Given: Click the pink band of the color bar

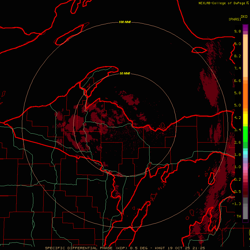Looking at the screenshot, I should [x=245, y=168].
